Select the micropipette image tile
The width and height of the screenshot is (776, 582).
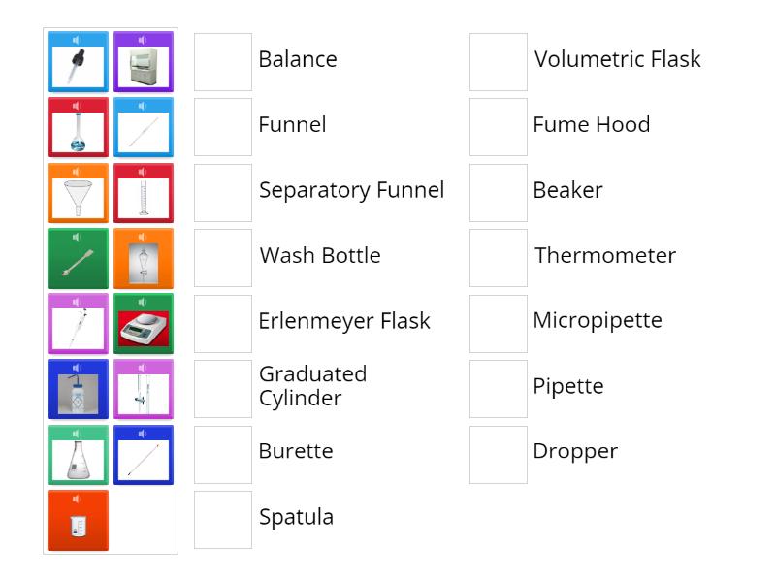pyautogui.click(x=78, y=323)
